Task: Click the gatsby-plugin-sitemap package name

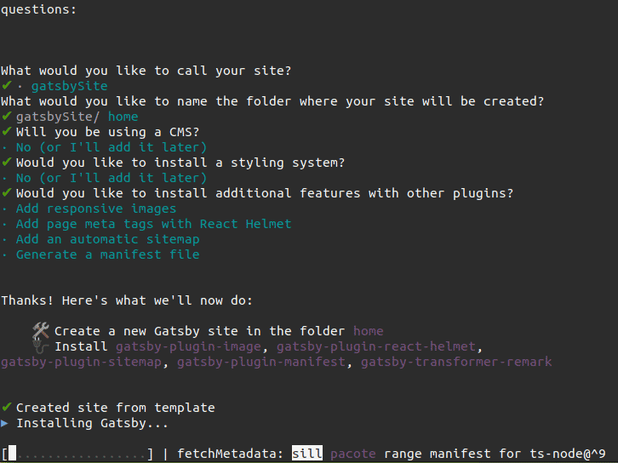Action: pyautogui.click(x=81, y=362)
